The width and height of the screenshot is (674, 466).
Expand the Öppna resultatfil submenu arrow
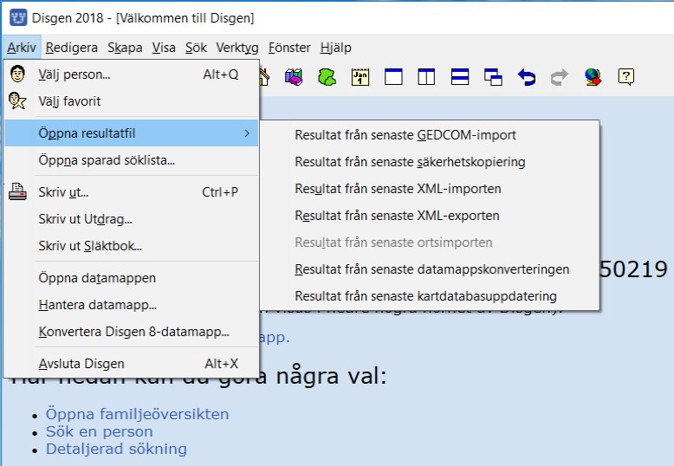tap(247, 133)
